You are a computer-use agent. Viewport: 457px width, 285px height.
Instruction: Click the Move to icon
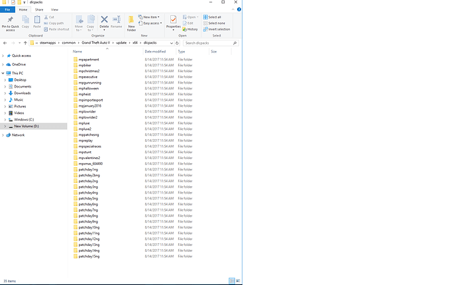point(79,19)
